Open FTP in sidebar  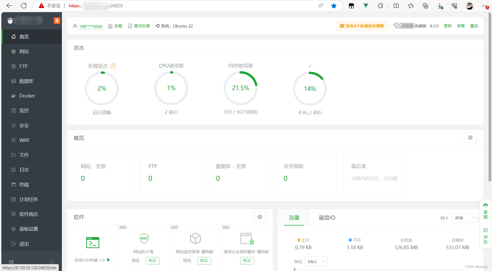(x=32, y=66)
